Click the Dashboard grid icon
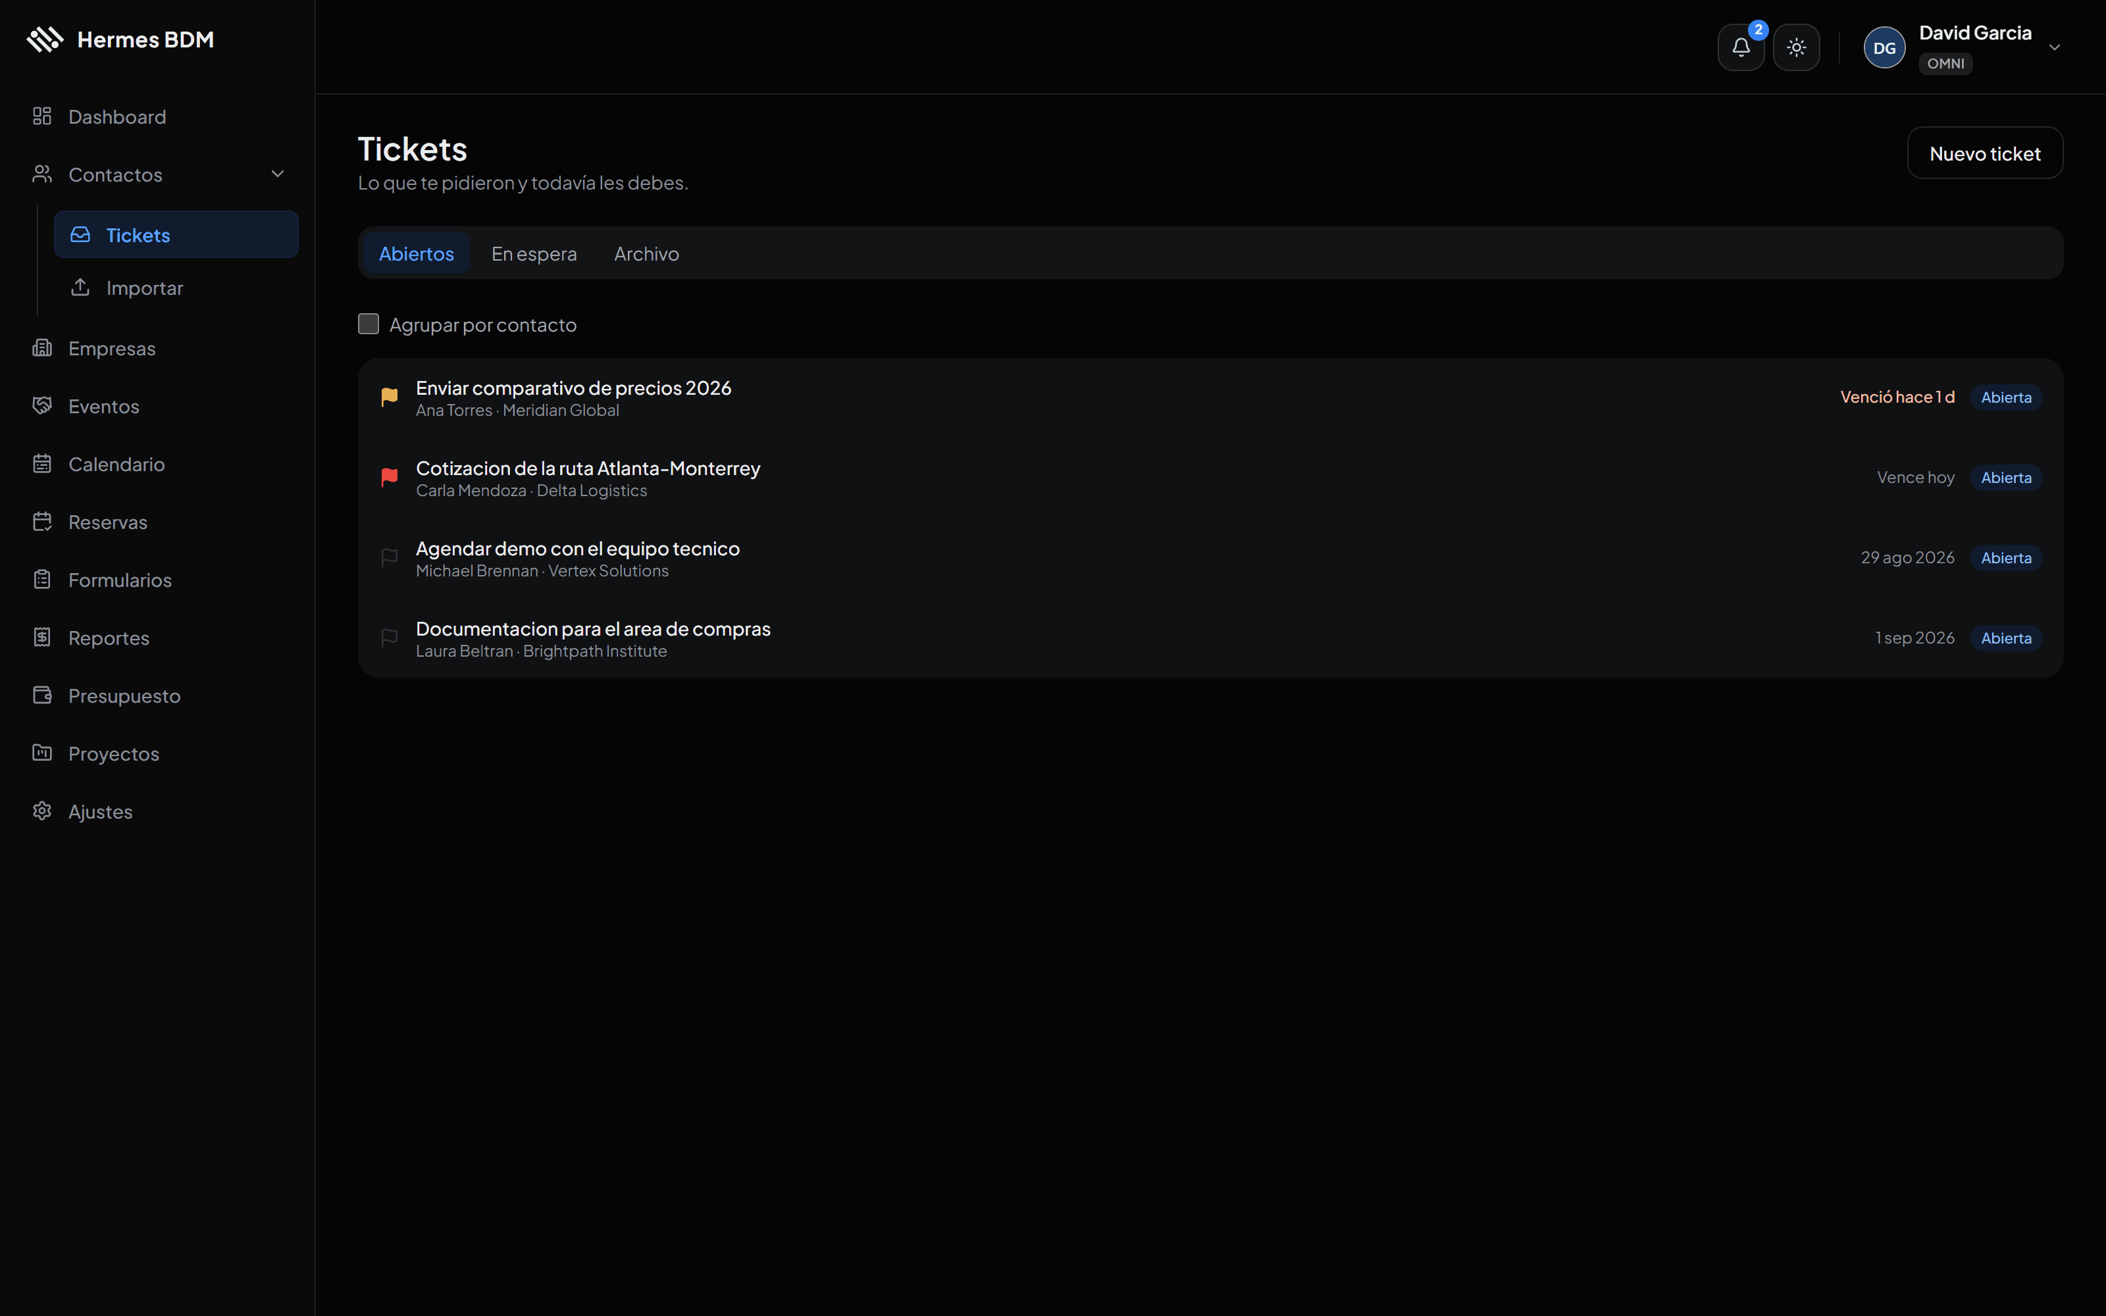 [41, 116]
